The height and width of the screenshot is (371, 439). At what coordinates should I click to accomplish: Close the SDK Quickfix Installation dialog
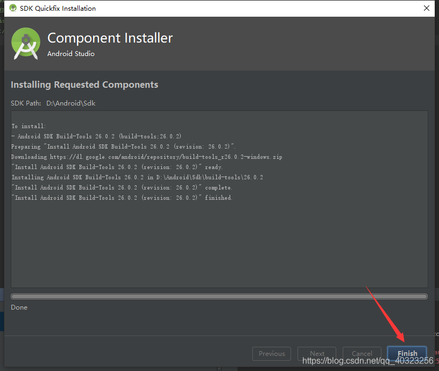[427, 8]
